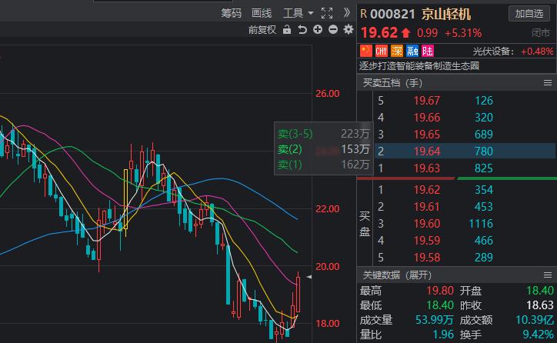Toggle fullscreen chart icon
The image size is (557, 343).
point(327,13)
